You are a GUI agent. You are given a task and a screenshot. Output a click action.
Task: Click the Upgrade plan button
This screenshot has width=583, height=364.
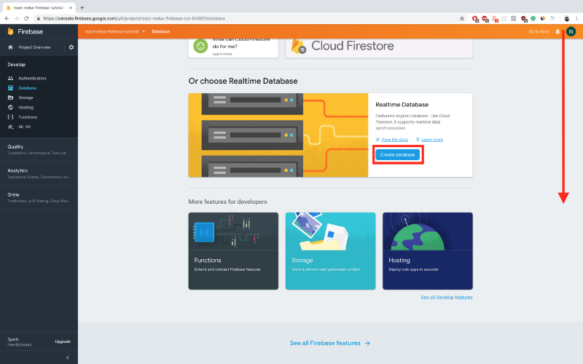pyautogui.click(x=63, y=341)
